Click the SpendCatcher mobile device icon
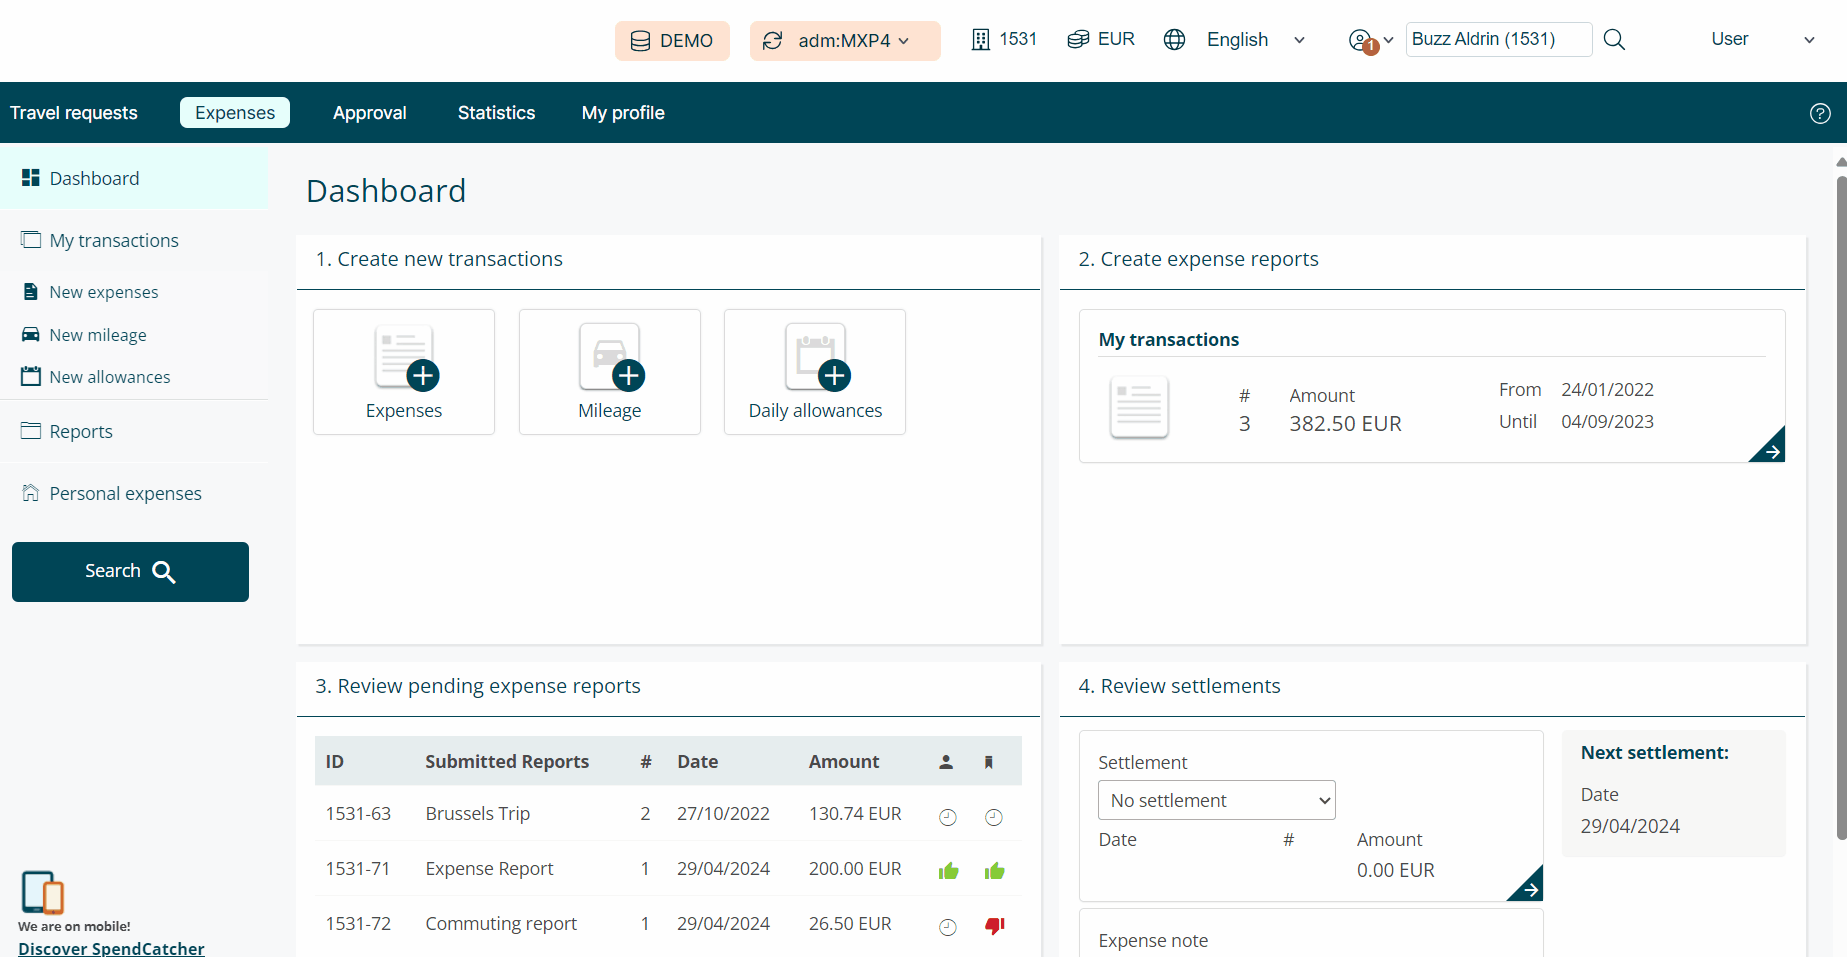The width and height of the screenshot is (1847, 957). pos(42,892)
